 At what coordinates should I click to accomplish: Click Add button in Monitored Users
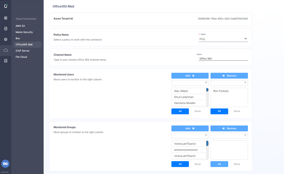tap(190, 76)
